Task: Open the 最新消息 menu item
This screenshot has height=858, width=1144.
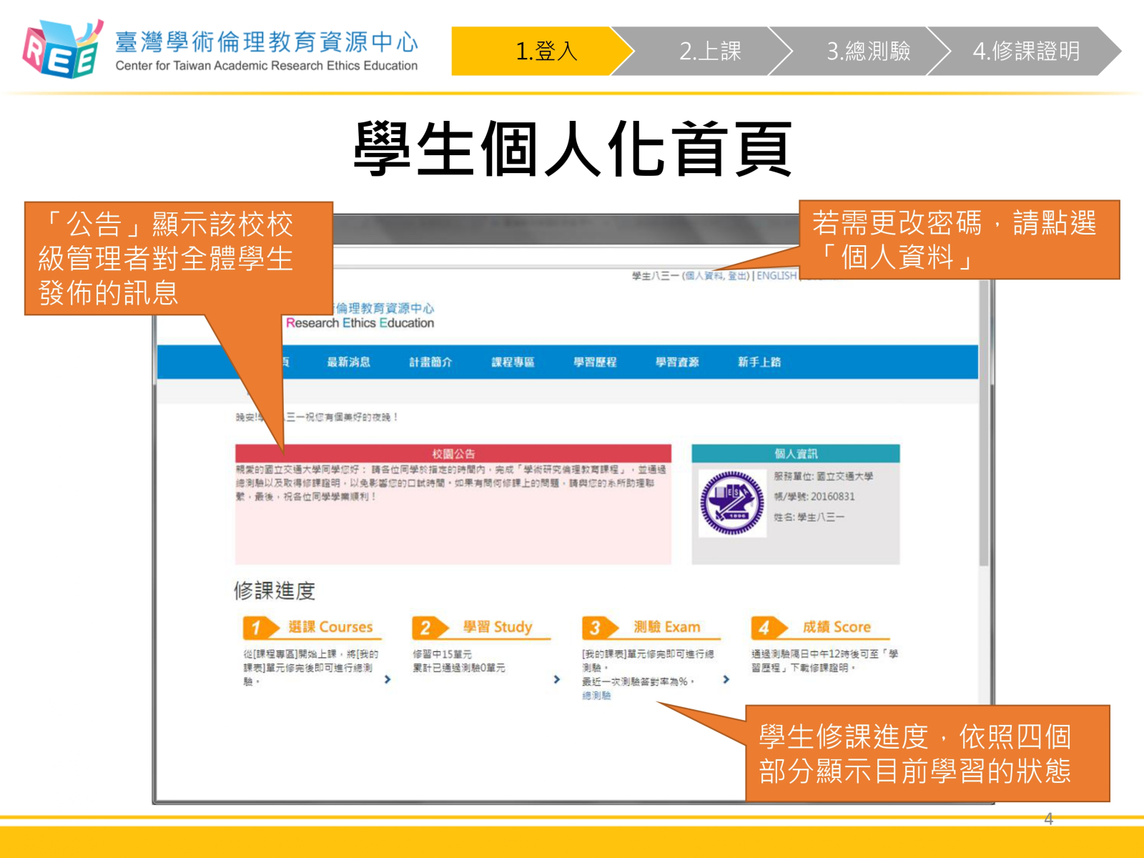Action: pos(348,363)
